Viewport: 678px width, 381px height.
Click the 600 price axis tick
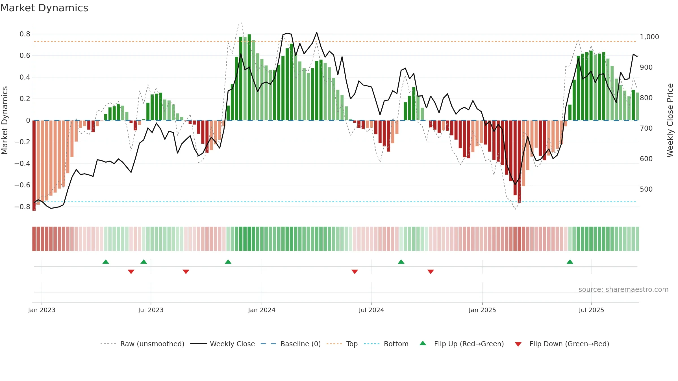(646, 159)
